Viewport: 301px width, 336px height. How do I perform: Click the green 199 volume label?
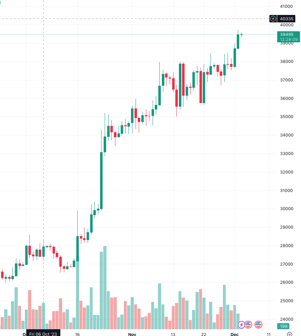pyautogui.click(x=284, y=326)
